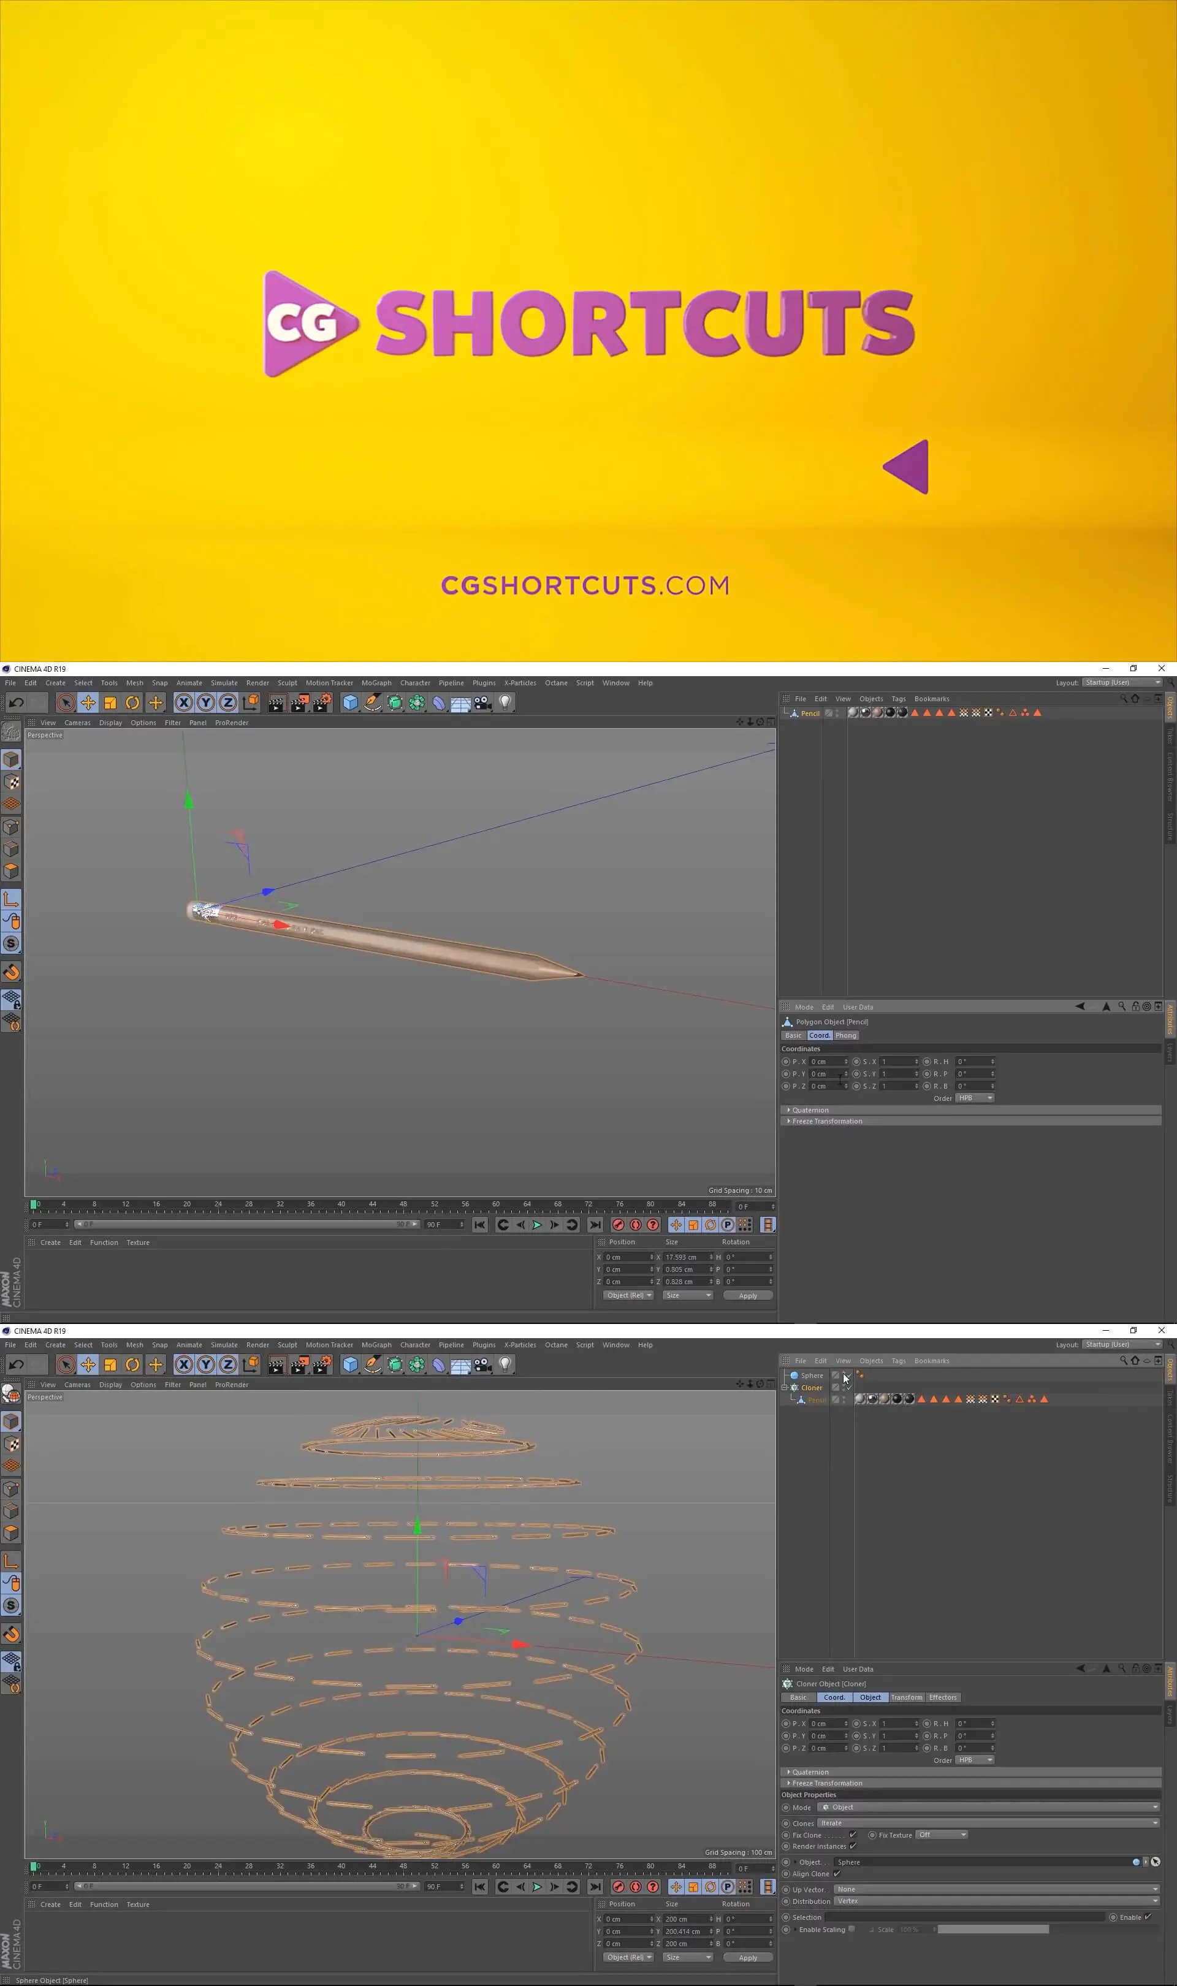The image size is (1177, 1986).
Task: Click frame 40 on lower window timeline ruler
Action: click(341, 1868)
